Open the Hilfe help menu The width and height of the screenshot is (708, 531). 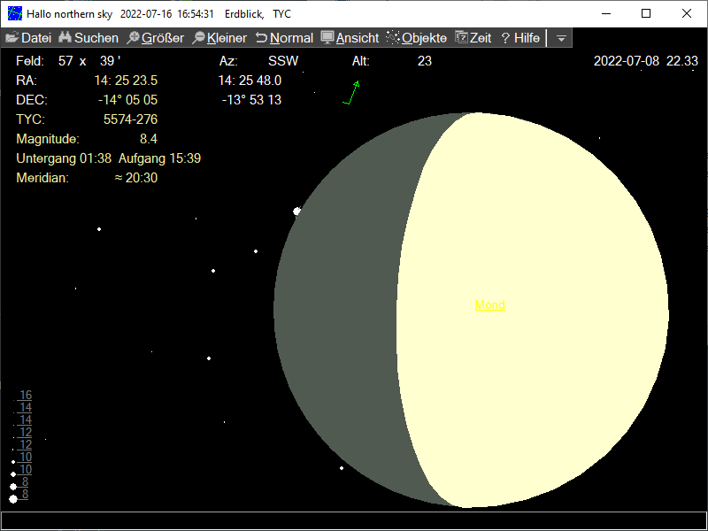click(x=520, y=38)
